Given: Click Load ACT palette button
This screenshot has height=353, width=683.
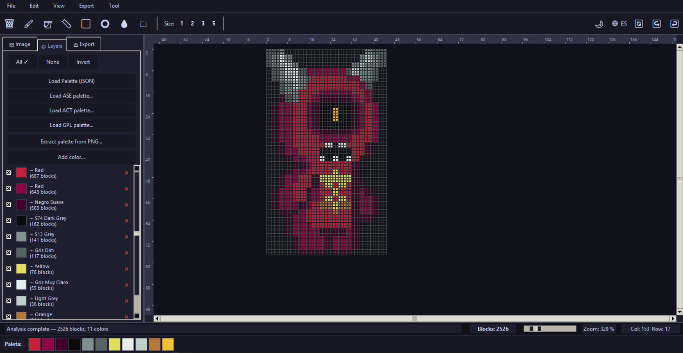Looking at the screenshot, I should tap(72, 110).
